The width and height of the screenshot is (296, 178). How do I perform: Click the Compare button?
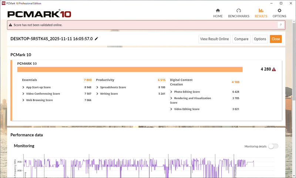click(x=241, y=39)
